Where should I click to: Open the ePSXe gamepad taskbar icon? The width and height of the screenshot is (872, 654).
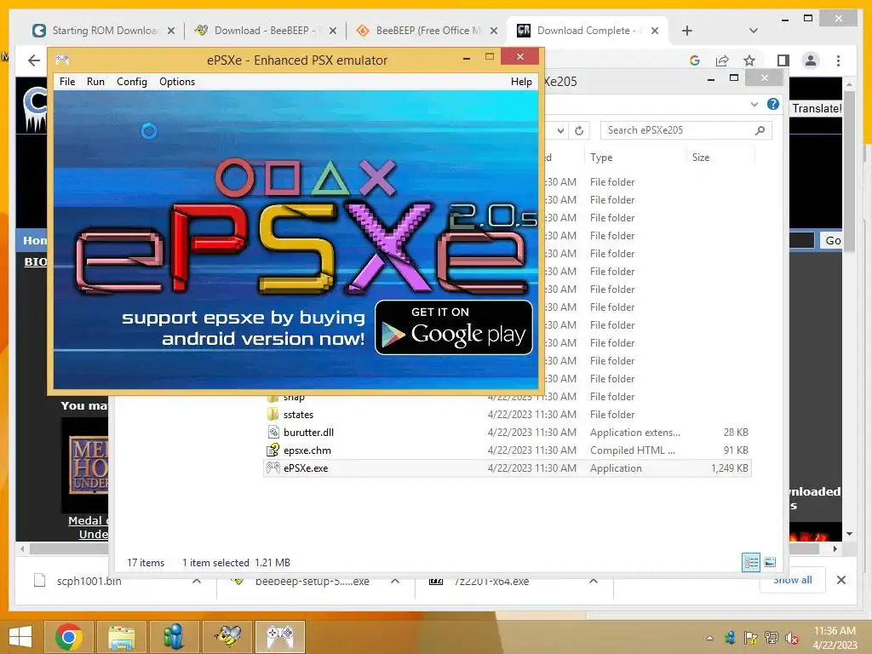coord(280,637)
